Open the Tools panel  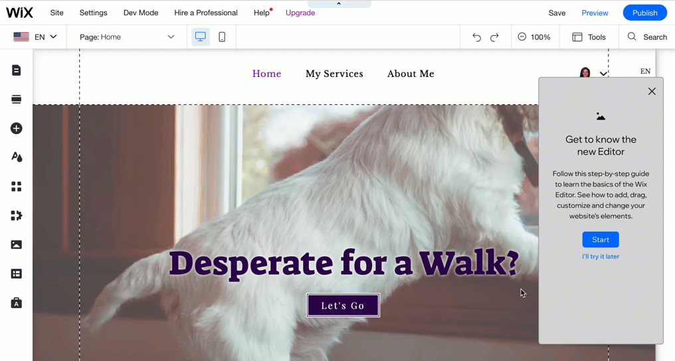(x=589, y=37)
